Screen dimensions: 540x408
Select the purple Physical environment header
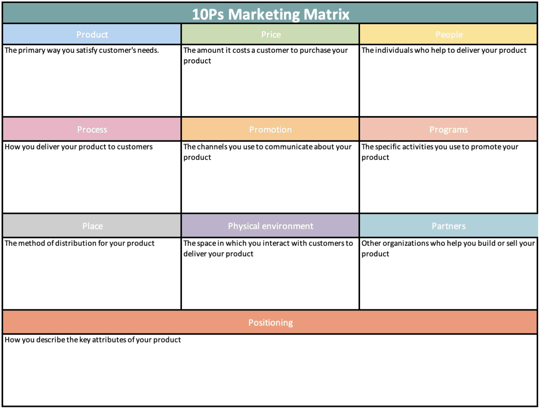click(270, 226)
